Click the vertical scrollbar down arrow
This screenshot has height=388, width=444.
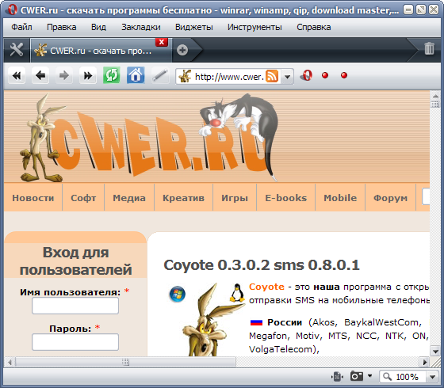pyautogui.click(x=435, y=352)
